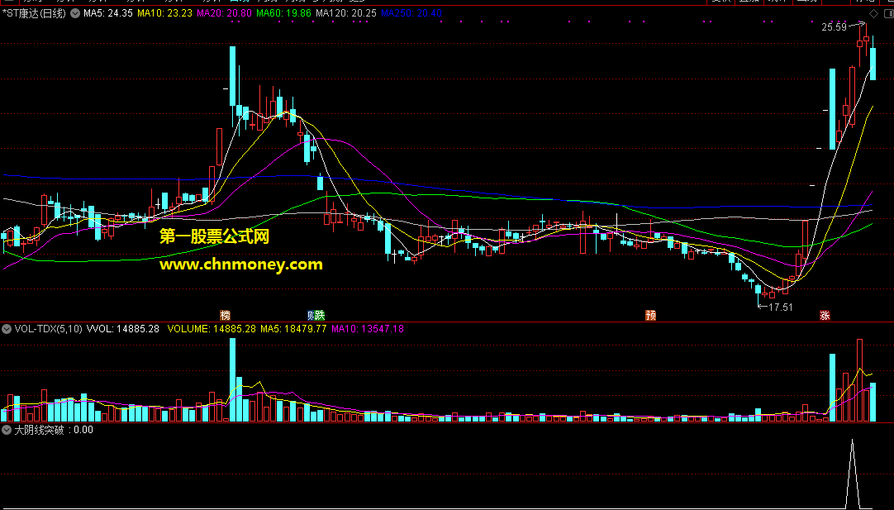Select the MA250: 20.40 label
Screen dimensions: 894x510
point(411,13)
